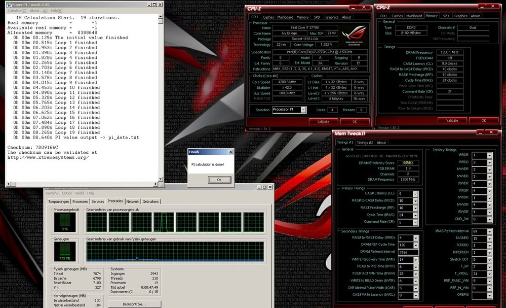506x308 pixels.
Task: Click the DRAM Refresh Interval field
Action: pos(408,252)
